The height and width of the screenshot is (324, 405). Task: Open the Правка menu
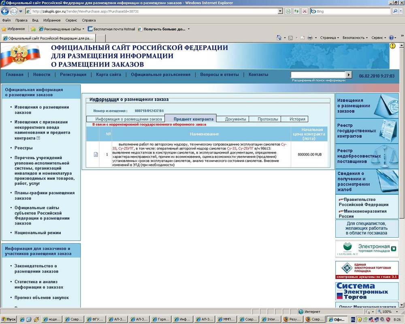coord(21,20)
